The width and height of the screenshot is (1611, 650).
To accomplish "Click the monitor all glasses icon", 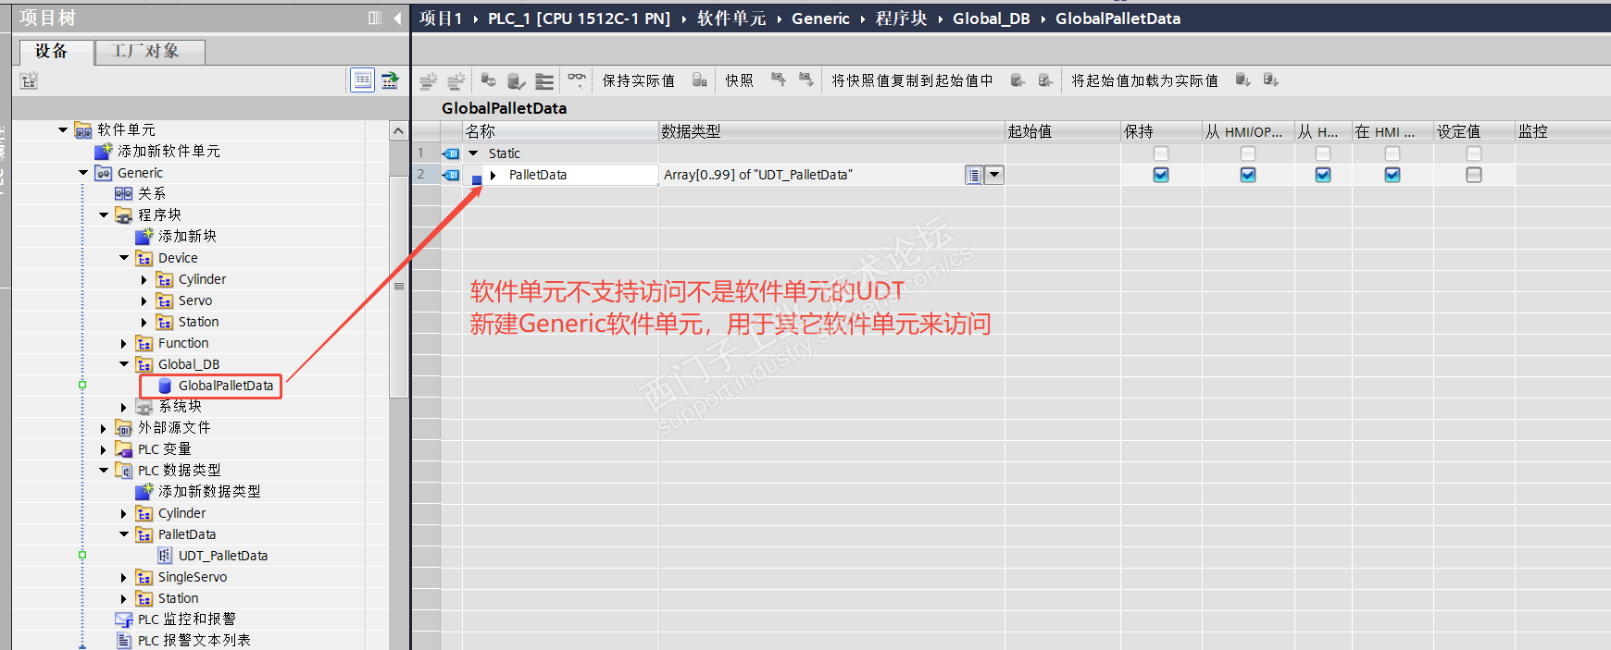I will (577, 80).
